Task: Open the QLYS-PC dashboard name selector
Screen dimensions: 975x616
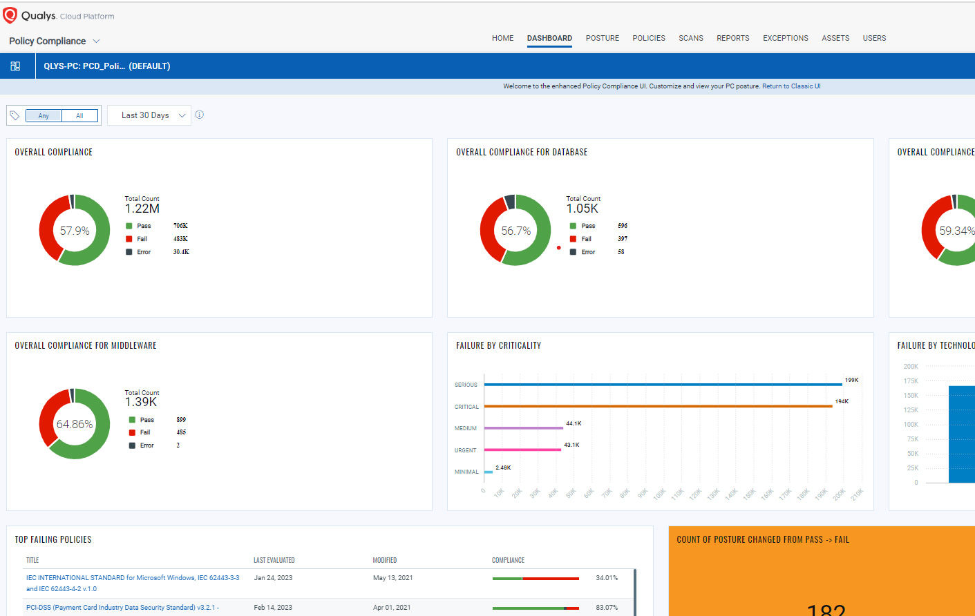Action: point(106,66)
